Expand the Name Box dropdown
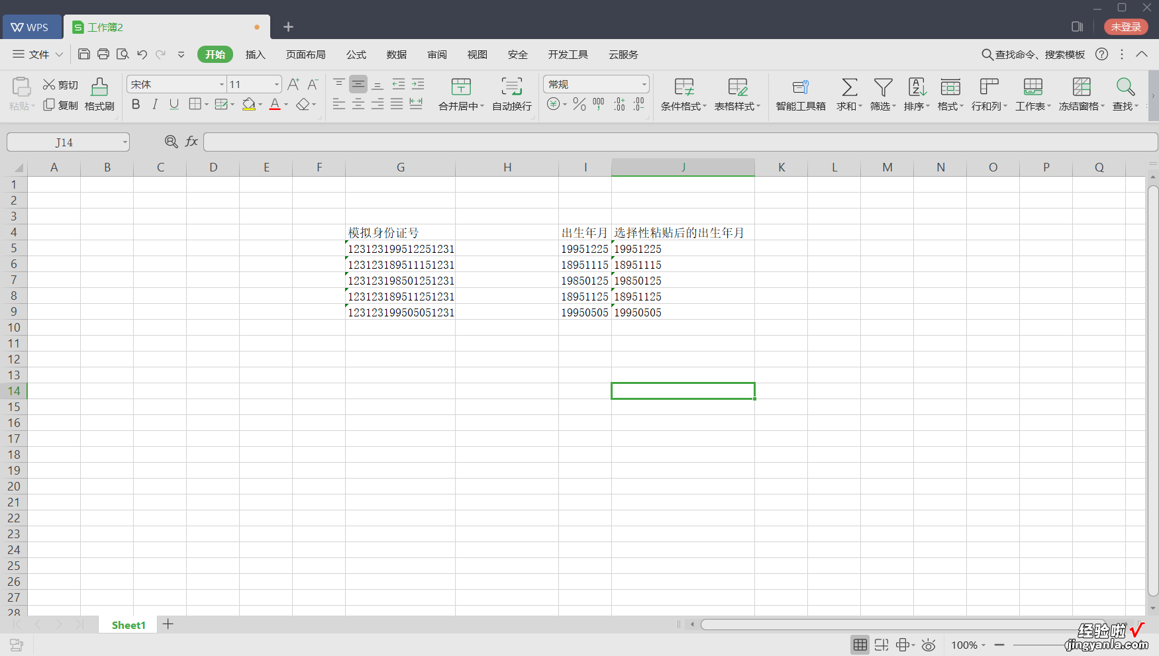The image size is (1159, 656). pos(125,142)
